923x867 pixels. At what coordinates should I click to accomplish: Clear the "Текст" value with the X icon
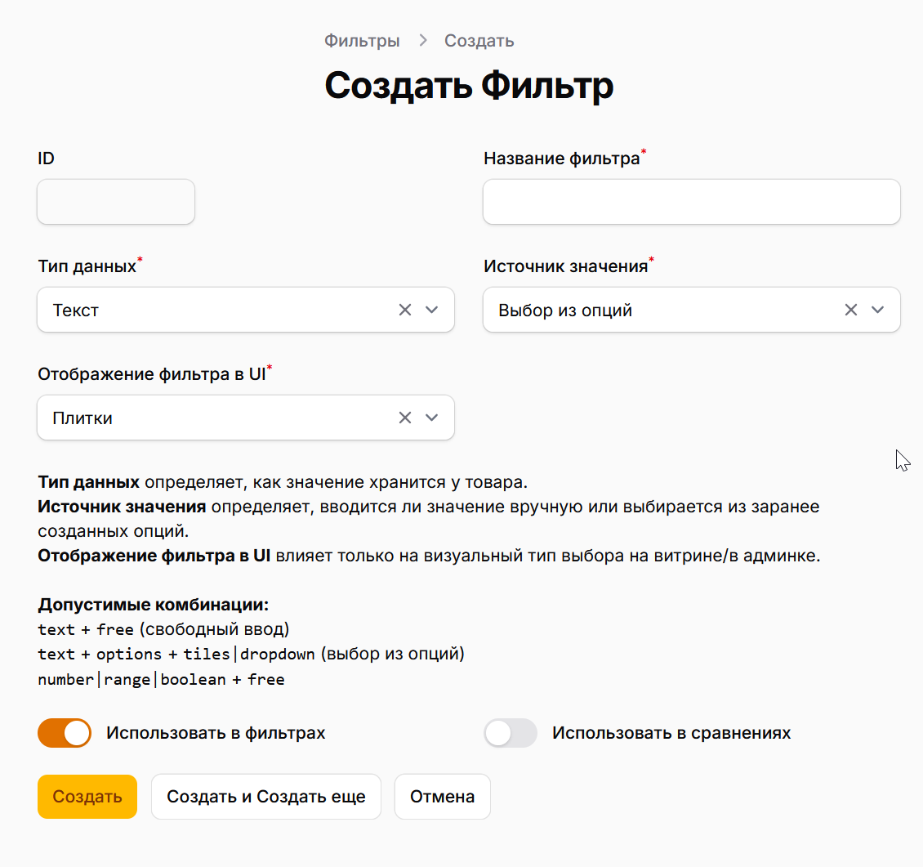pos(404,310)
